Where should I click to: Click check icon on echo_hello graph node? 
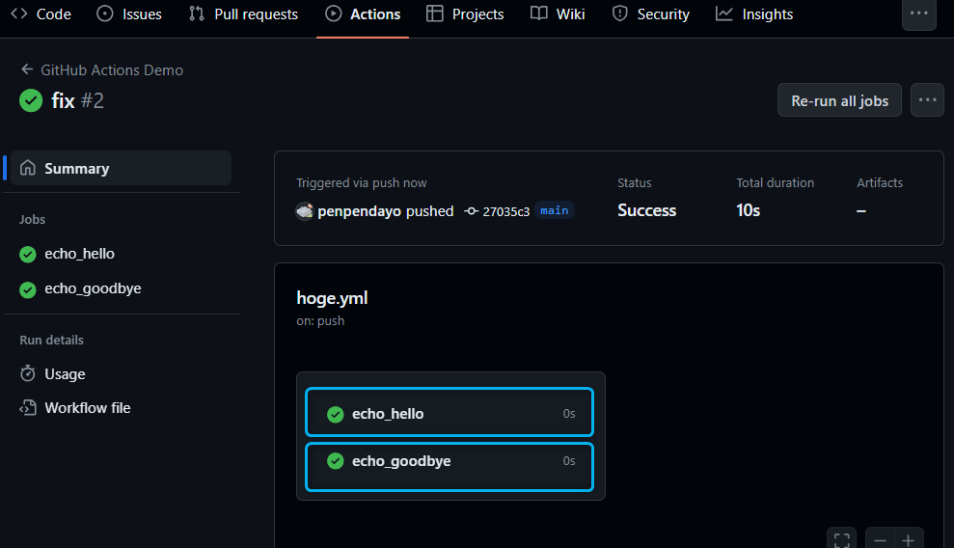click(x=336, y=414)
